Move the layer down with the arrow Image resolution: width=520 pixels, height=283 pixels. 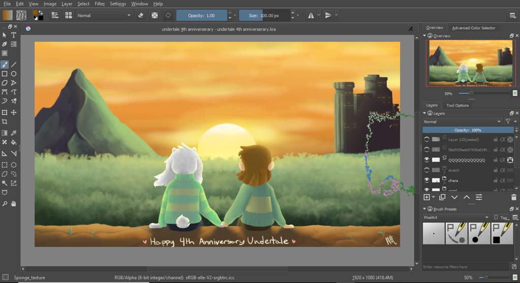click(454, 197)
